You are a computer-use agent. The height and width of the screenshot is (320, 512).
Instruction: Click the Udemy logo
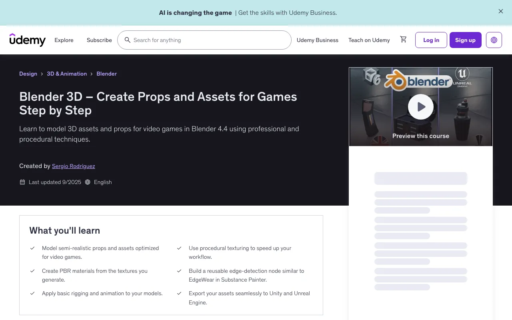point(28,40)
